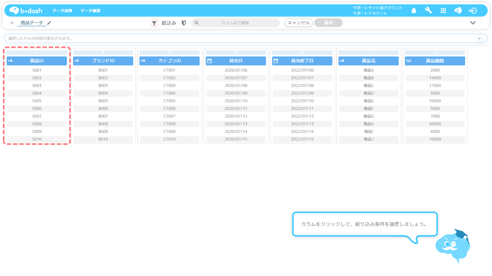The image size is (492, 276).
Task: Go back with the left arrow
Action: coord(12,23)
